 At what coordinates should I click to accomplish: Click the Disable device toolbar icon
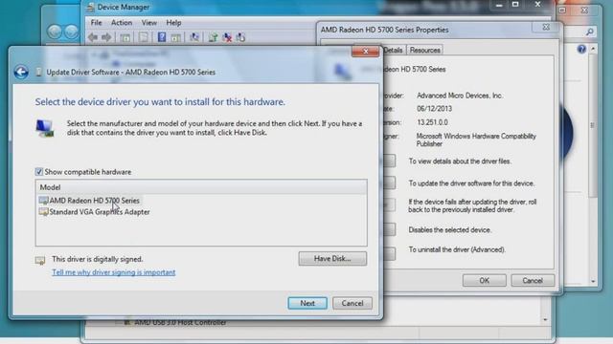point(240,37)
